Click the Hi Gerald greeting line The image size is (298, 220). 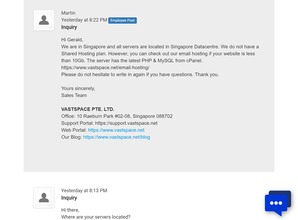72,40
